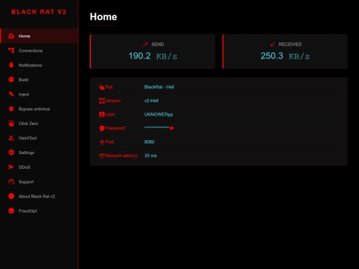Open the DDoS menu item
Screen dimensions: 359x269
pyautogui.click(x=39, y=167)
